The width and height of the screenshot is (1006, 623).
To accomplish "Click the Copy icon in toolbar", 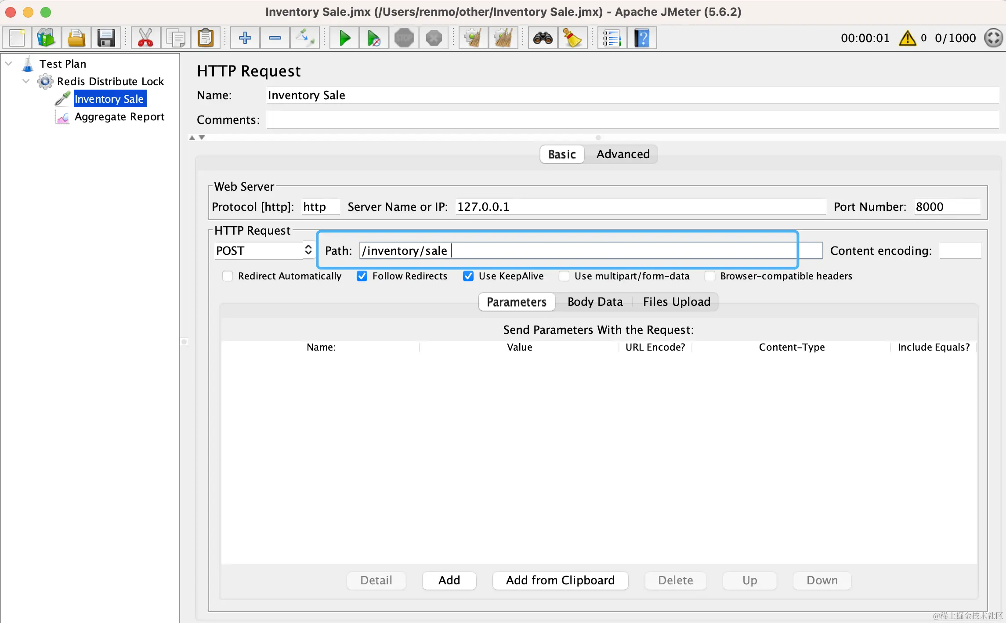I will point(176,38).
